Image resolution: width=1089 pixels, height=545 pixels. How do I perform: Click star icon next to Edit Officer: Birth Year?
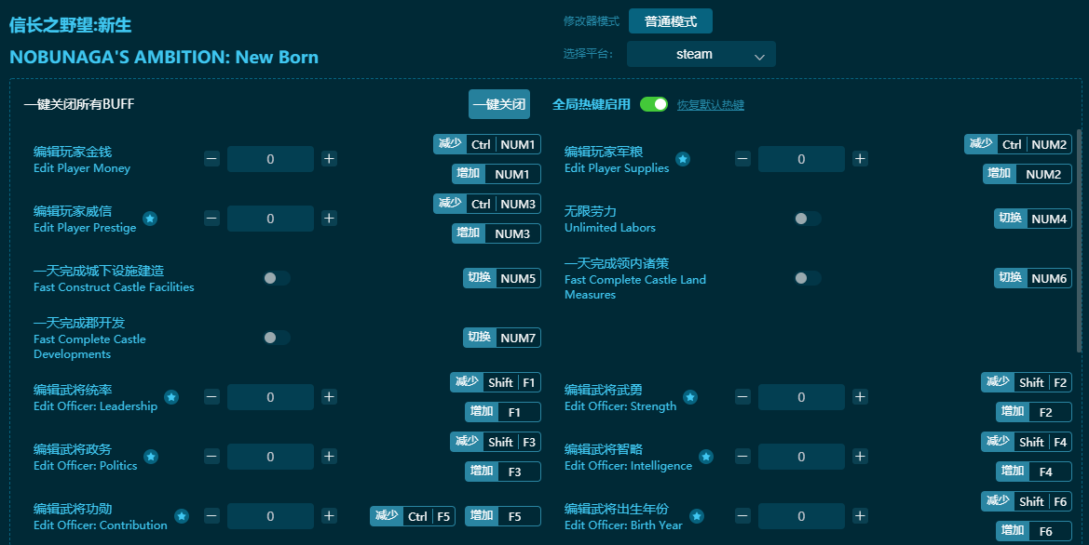pyautogui.click(x=697, y=516)
